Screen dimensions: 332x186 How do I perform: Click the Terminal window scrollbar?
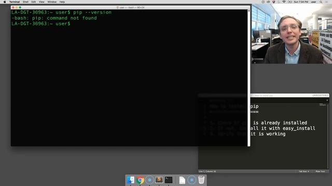pos(248,78)
